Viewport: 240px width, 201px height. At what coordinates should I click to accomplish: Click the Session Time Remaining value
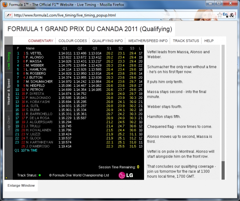pos(138,167)
